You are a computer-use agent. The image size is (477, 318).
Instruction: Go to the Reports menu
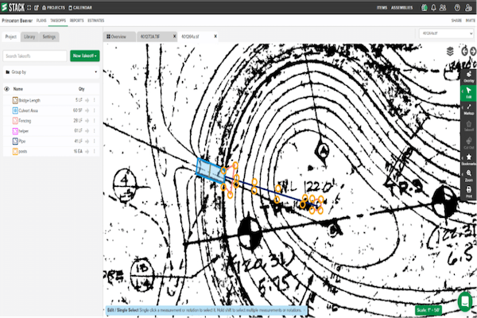coord(76,21)
